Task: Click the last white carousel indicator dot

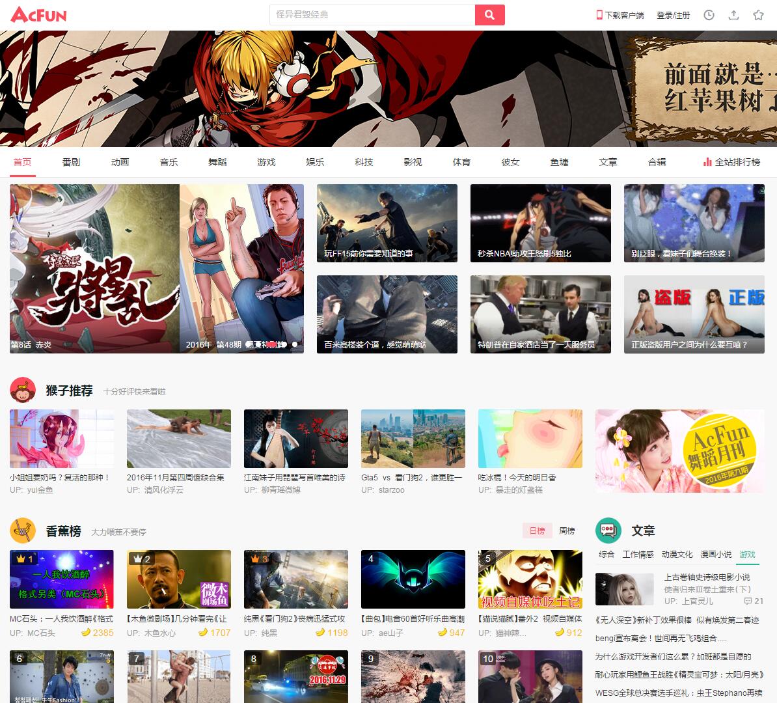Action: click(295, 344)
